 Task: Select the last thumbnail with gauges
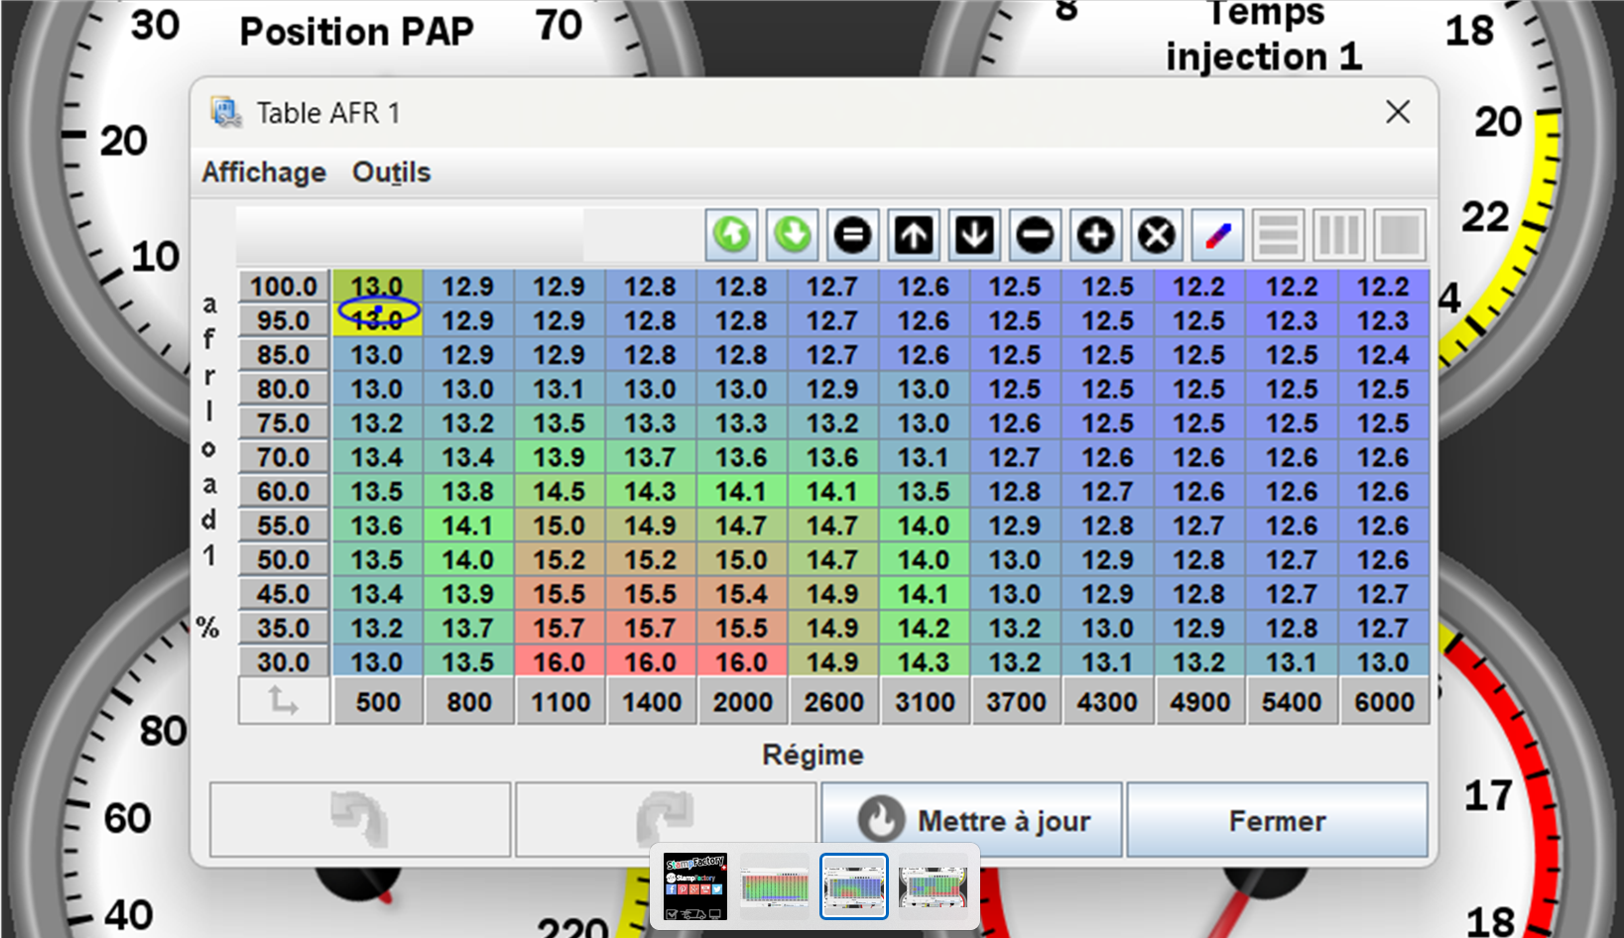(933, 886)
